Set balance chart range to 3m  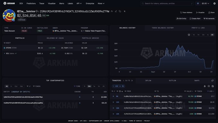[x=203, y=35]
